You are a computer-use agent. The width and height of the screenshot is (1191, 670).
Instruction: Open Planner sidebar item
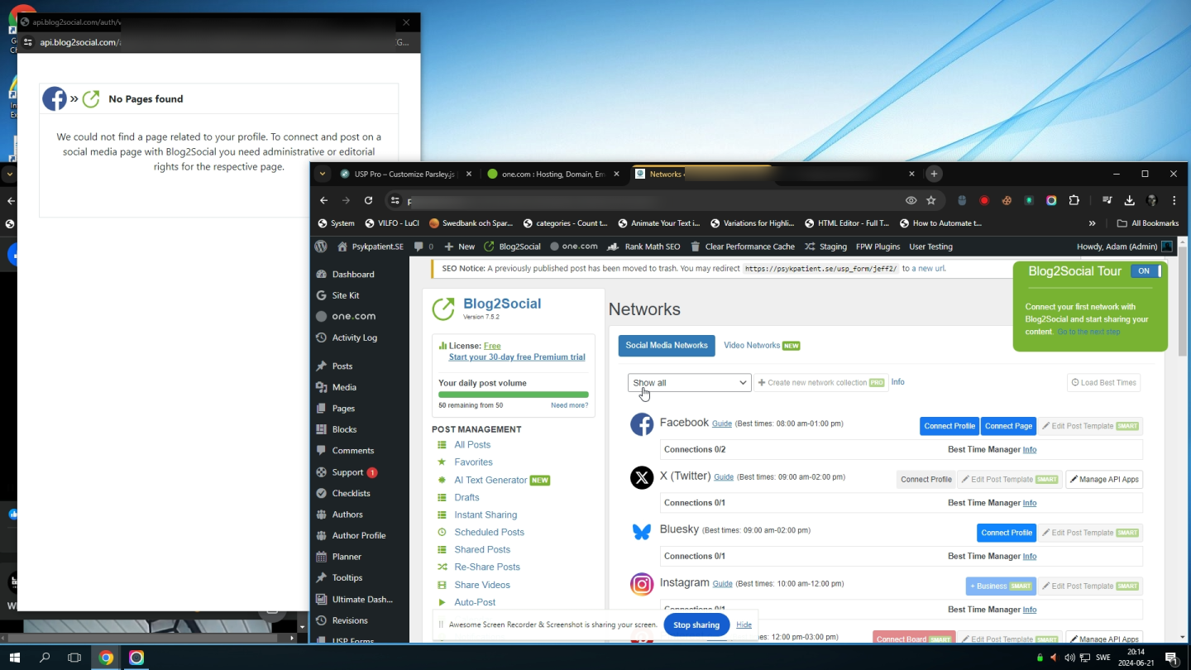[x=347, y=557]
